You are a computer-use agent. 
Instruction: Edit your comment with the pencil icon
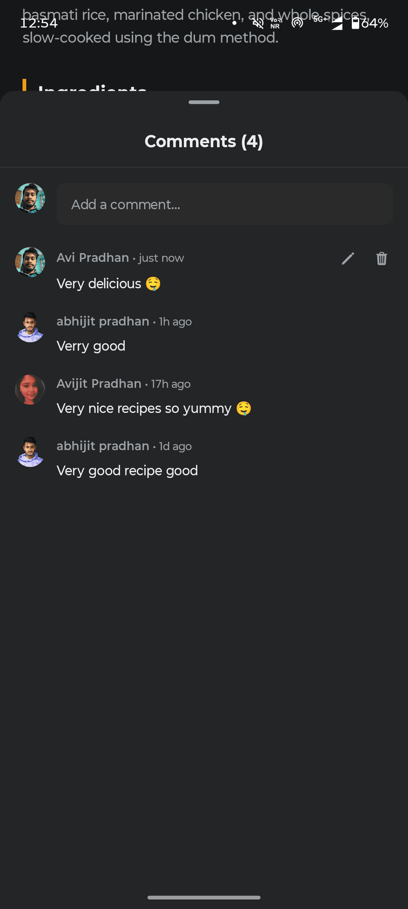[348, 258]
